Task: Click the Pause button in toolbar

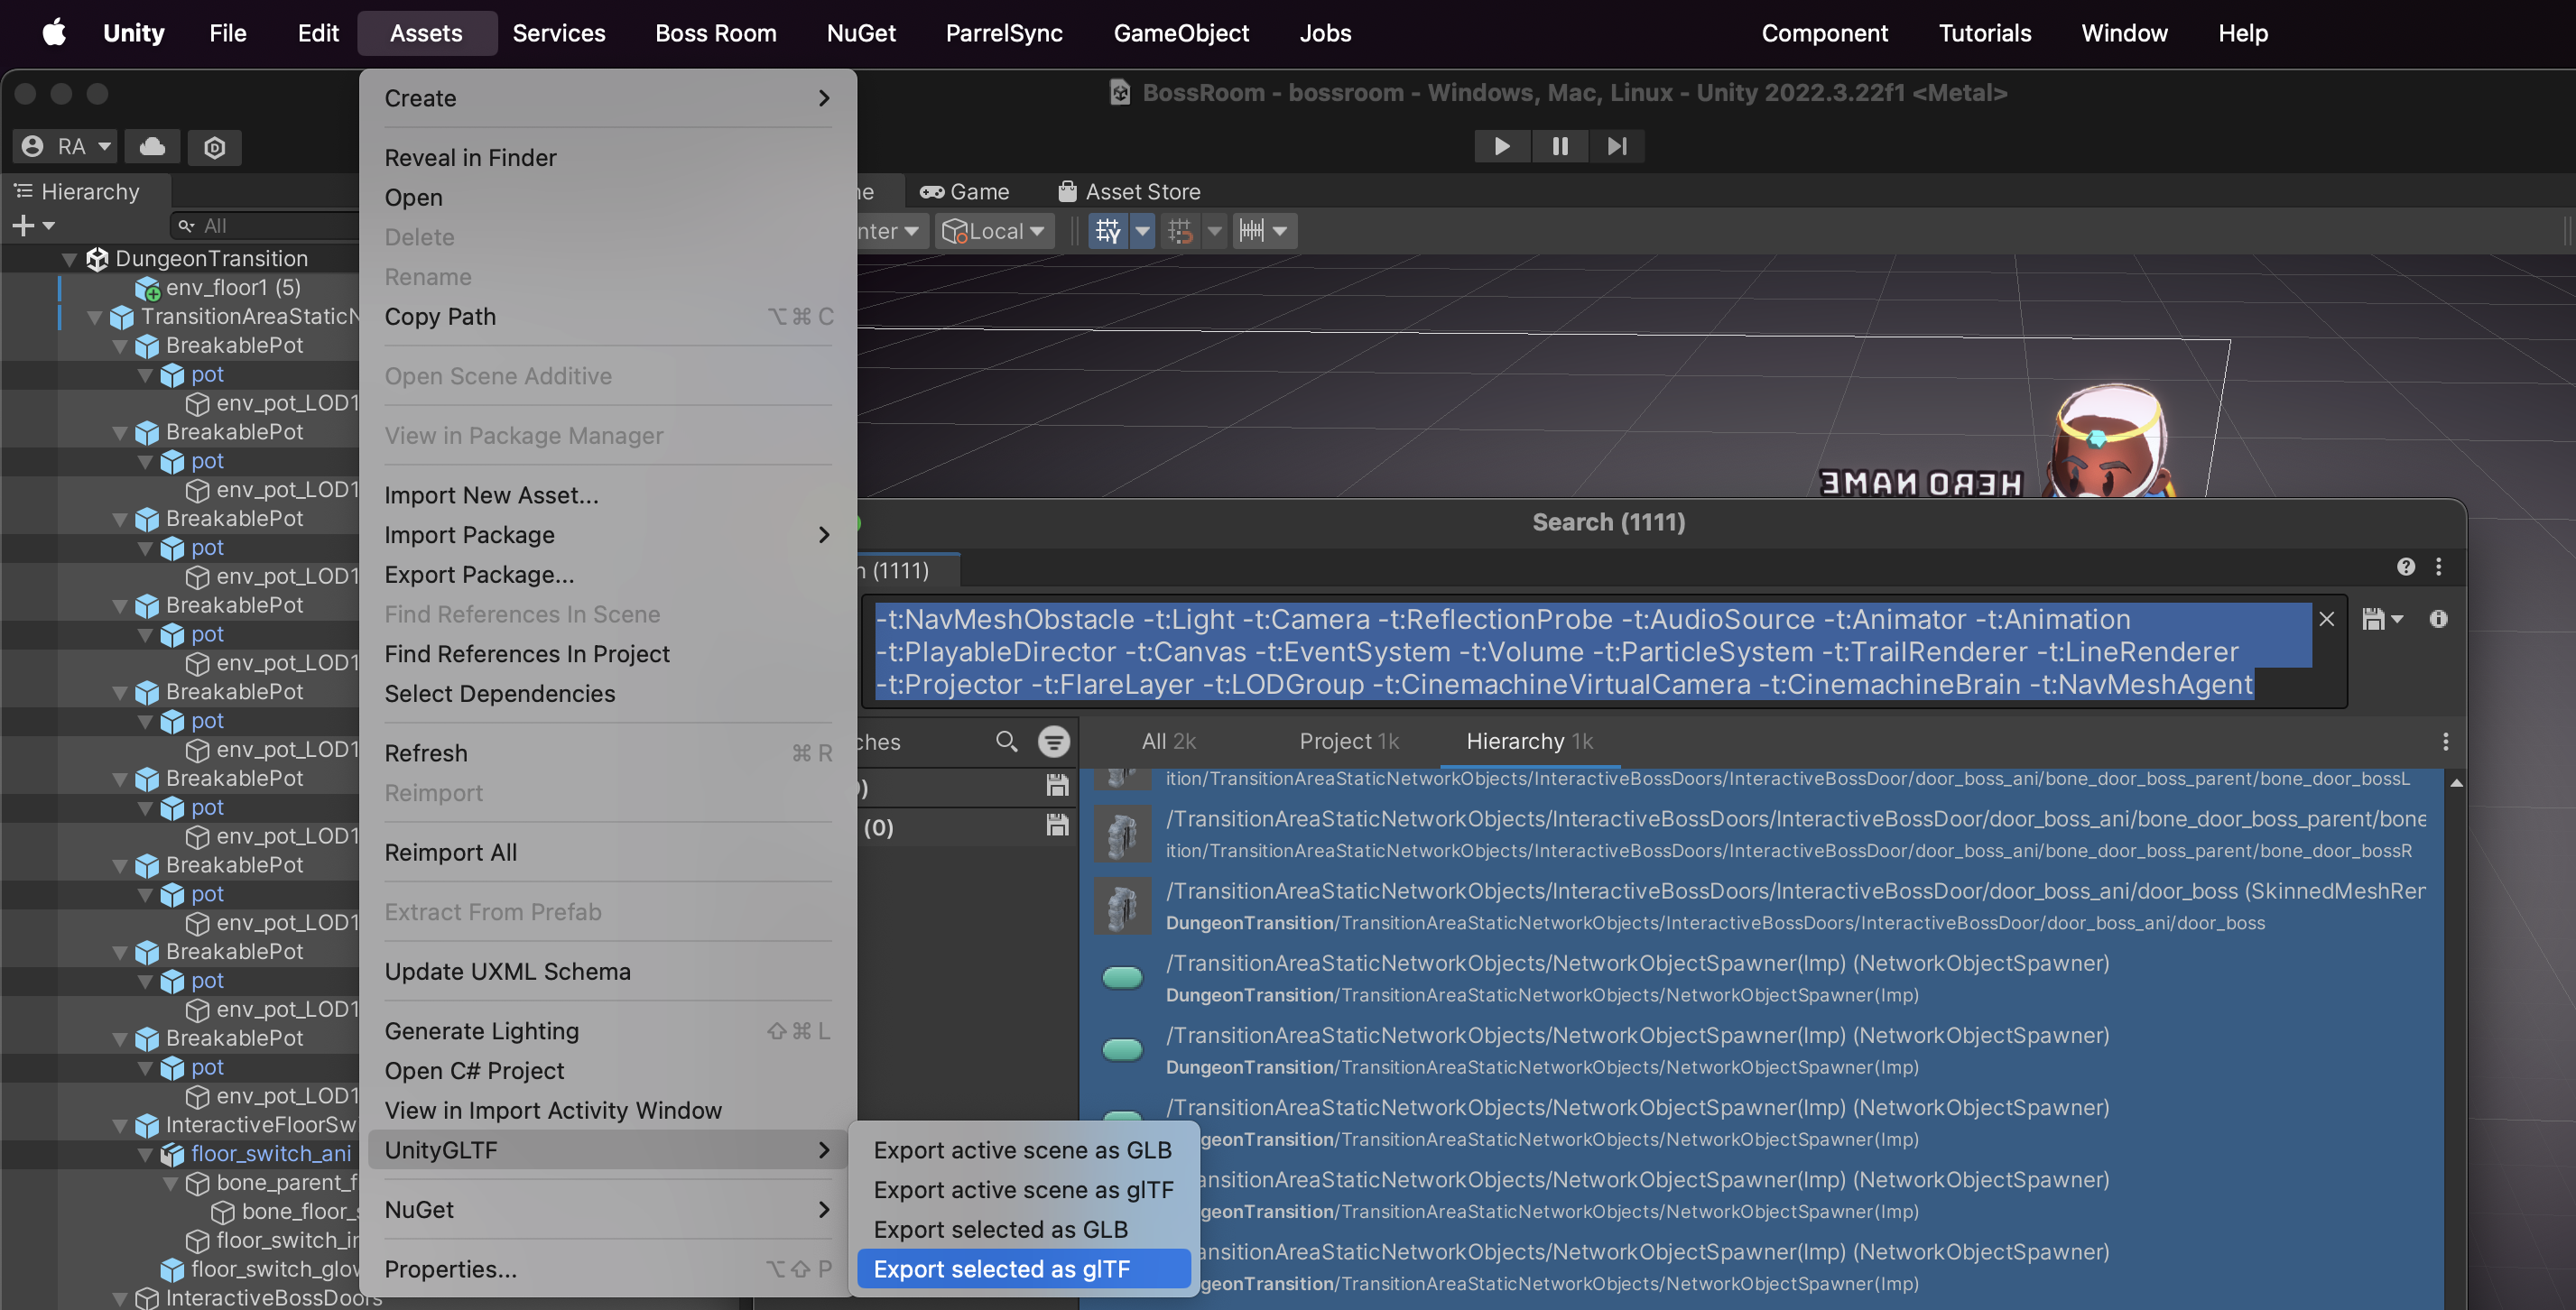Action: click(x=1559, y=147)
